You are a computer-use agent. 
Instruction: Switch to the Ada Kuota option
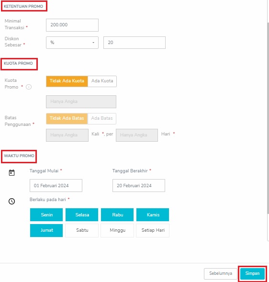tap(102, 81)
